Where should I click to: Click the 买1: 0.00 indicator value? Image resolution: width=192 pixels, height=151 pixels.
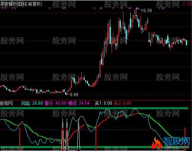[103, 103]
